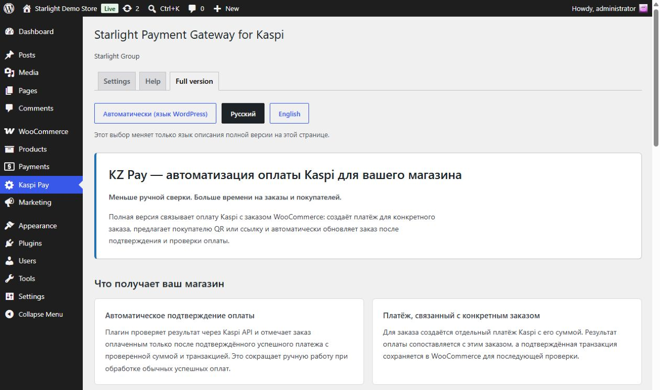
Task: Switch to the Settings tab
Action: point(117,81)
